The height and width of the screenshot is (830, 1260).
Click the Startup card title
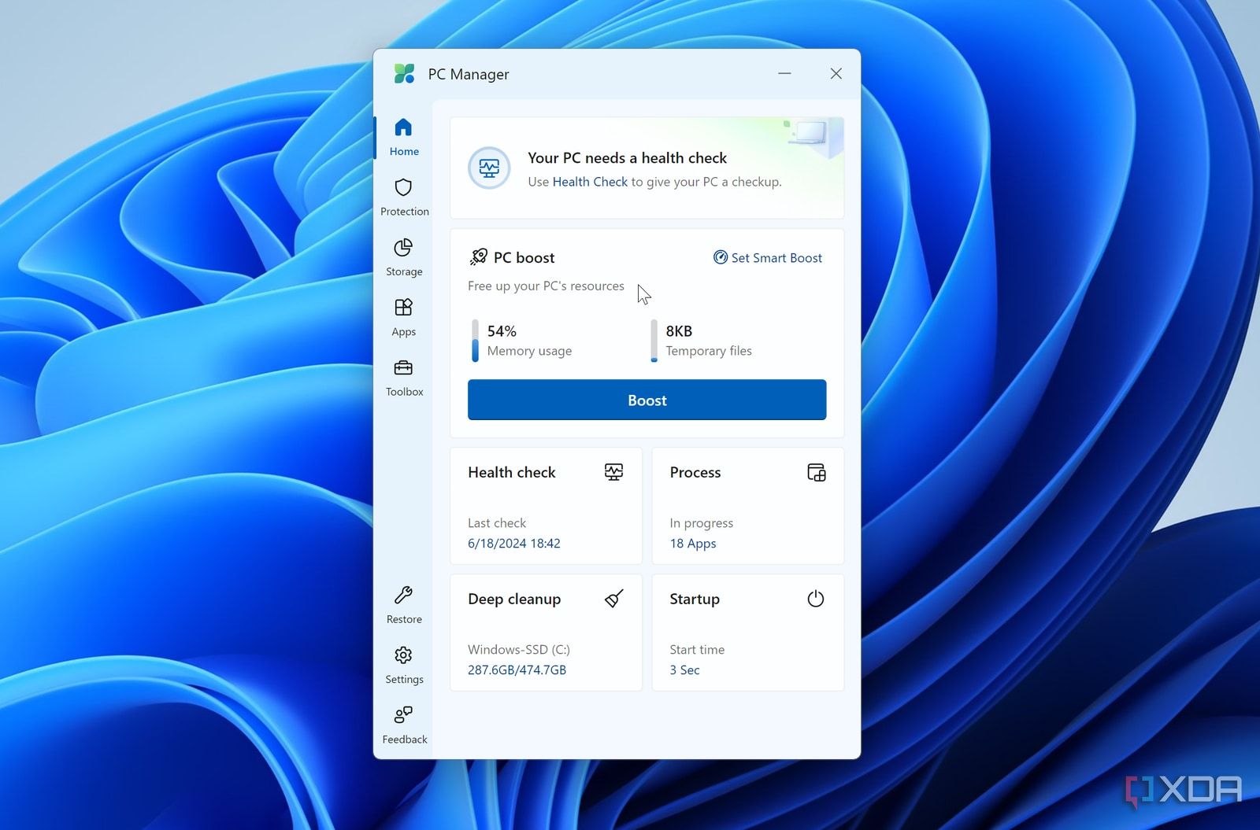(x=695, y=599)
